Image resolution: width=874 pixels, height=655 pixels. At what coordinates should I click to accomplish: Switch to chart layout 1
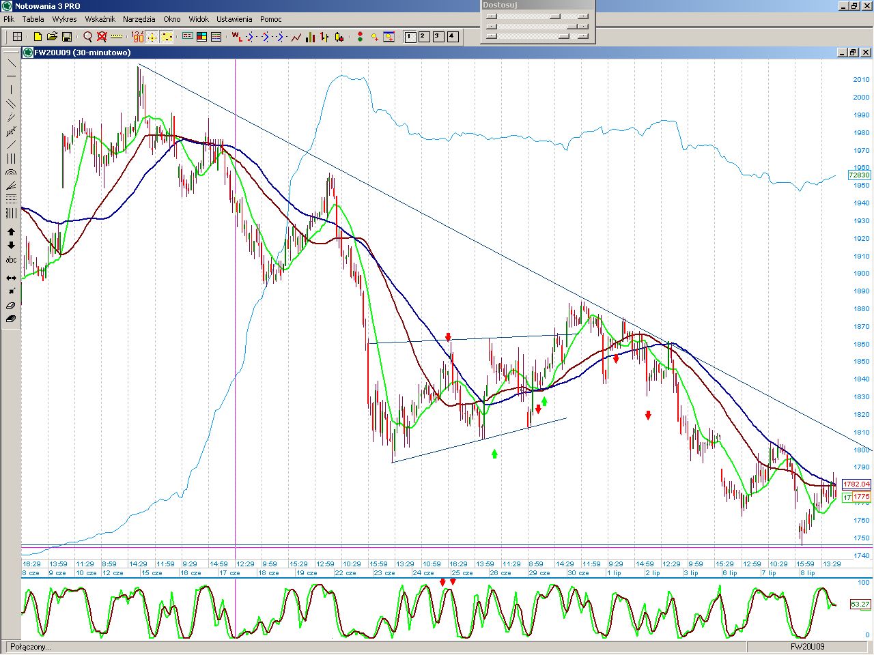410,37
